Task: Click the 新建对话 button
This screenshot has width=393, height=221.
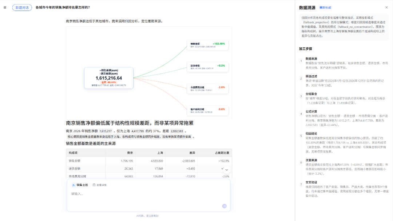Action: [22, 8]
